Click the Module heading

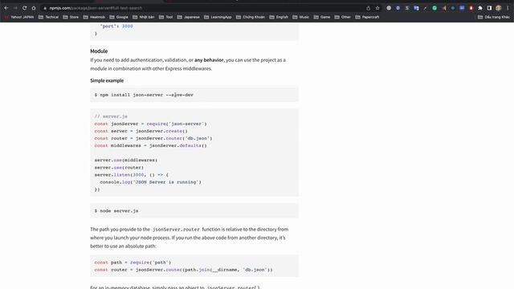[99, 51]
